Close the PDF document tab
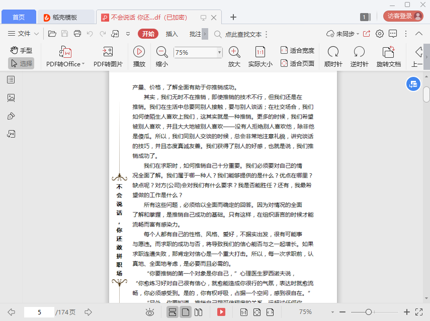Viewport: 430px width, 321px height. pos(214,18)
